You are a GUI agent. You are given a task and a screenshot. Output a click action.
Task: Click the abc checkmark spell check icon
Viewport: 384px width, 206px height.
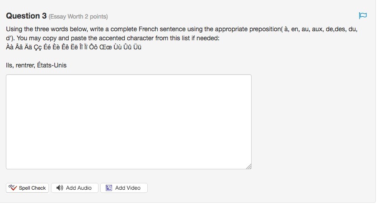[12, 187]
